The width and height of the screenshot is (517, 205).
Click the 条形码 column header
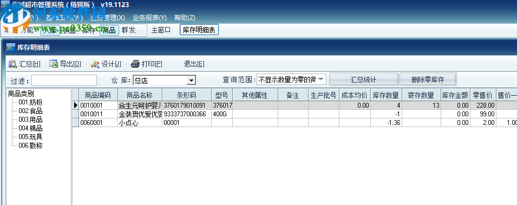pos(187,95)
